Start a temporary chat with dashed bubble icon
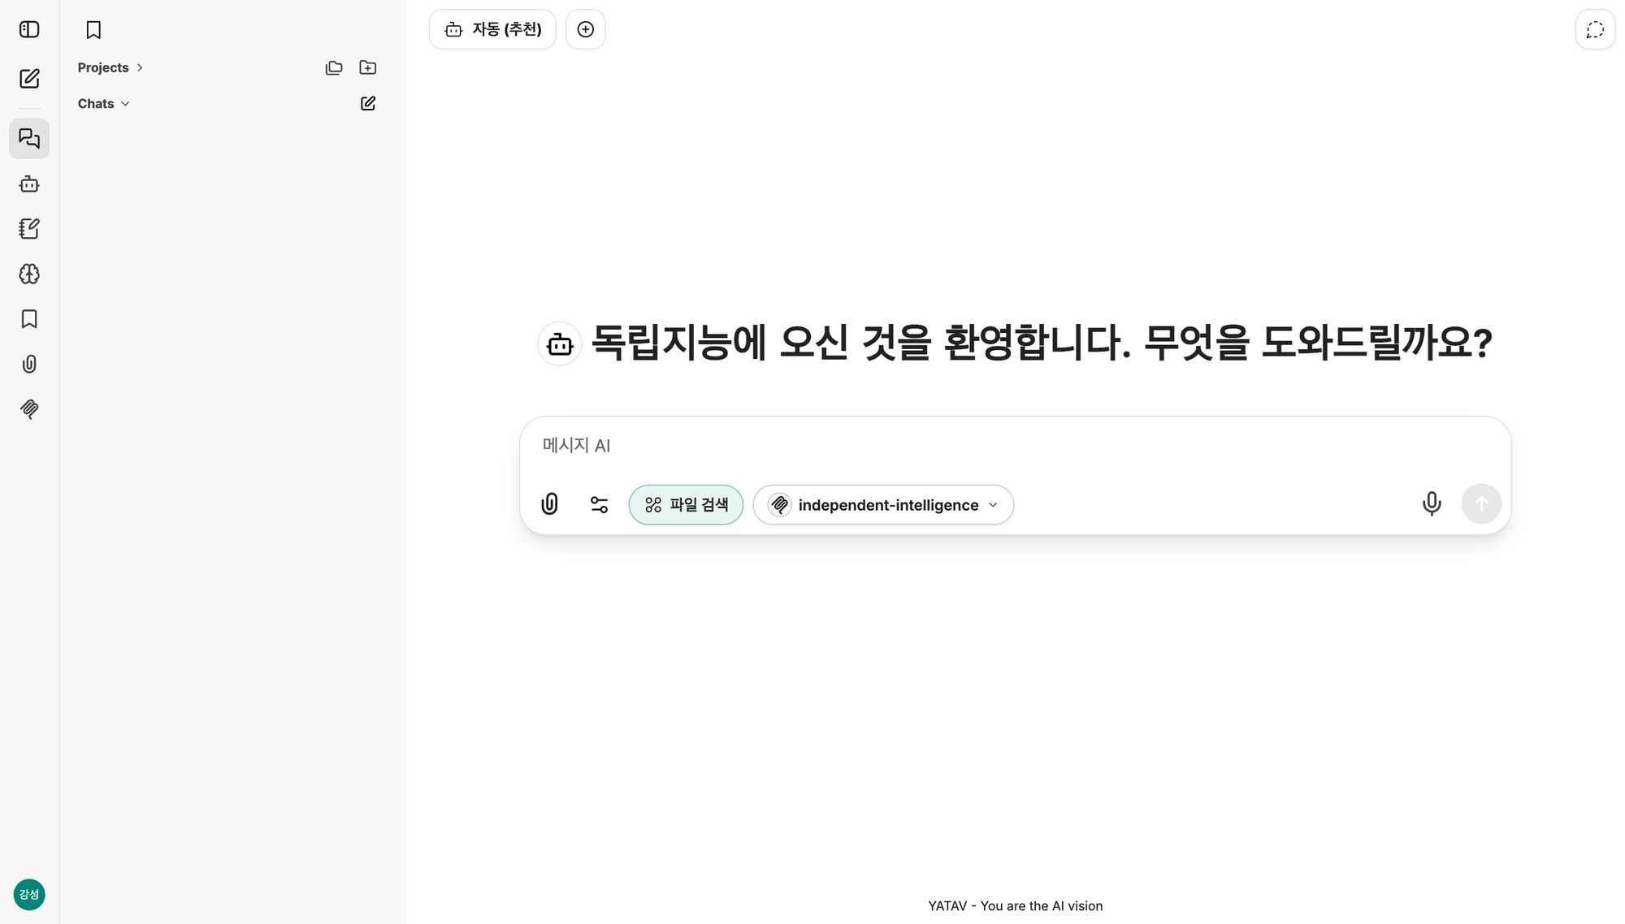This screenshot has width=1625, height=924. point(1595,30)
